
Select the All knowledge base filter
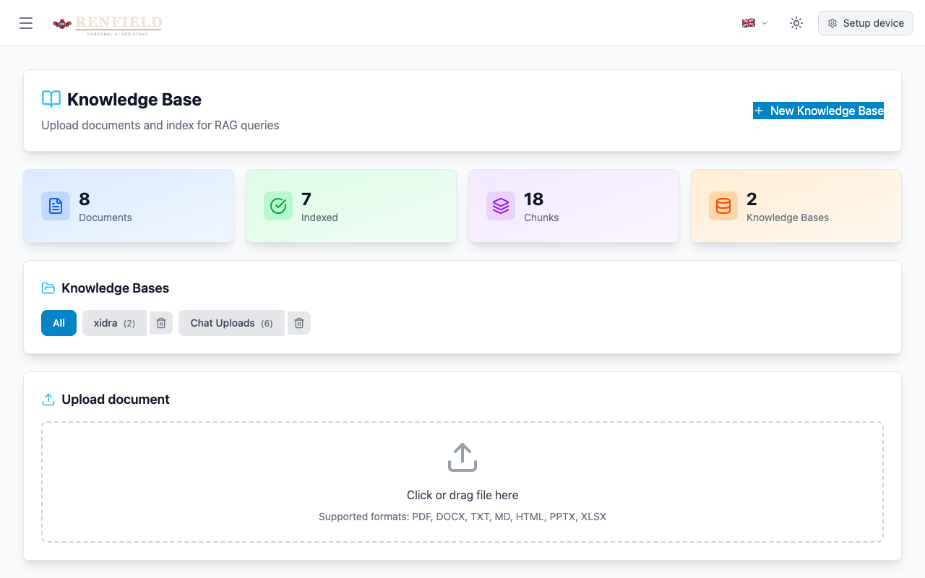pyautogui.click(x=59, y=323)
